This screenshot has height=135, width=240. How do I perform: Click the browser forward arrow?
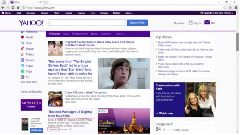click(8, 7)
